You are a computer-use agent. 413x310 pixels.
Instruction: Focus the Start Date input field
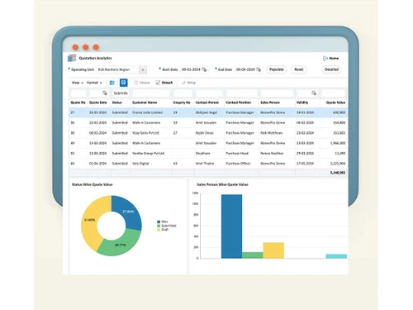pyautogui.click(x=191, y=69)
